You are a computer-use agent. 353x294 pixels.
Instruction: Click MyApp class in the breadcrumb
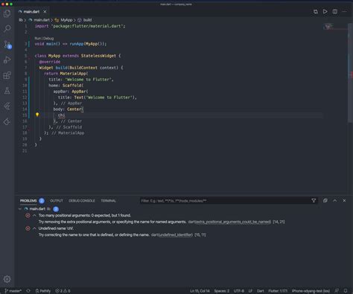tap(66, 20)
